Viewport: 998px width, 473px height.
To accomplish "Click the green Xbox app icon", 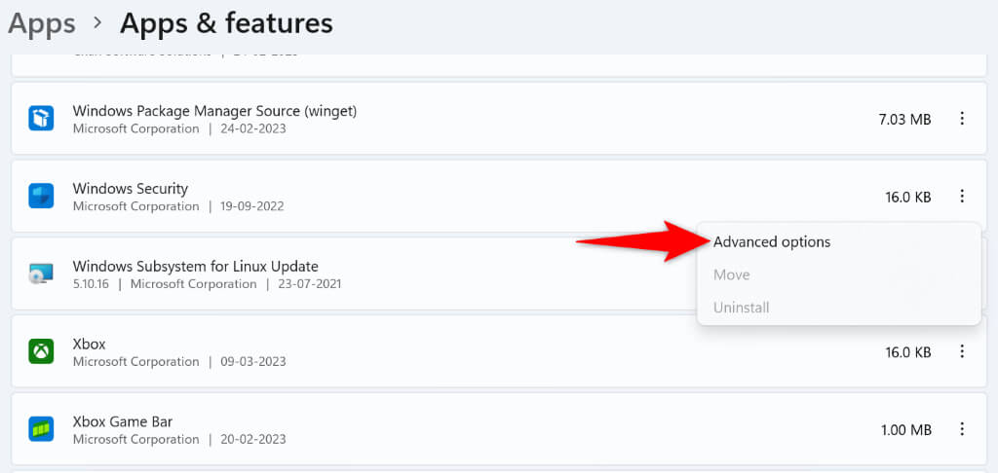I will pyautogui.click(x=41, y=351).
